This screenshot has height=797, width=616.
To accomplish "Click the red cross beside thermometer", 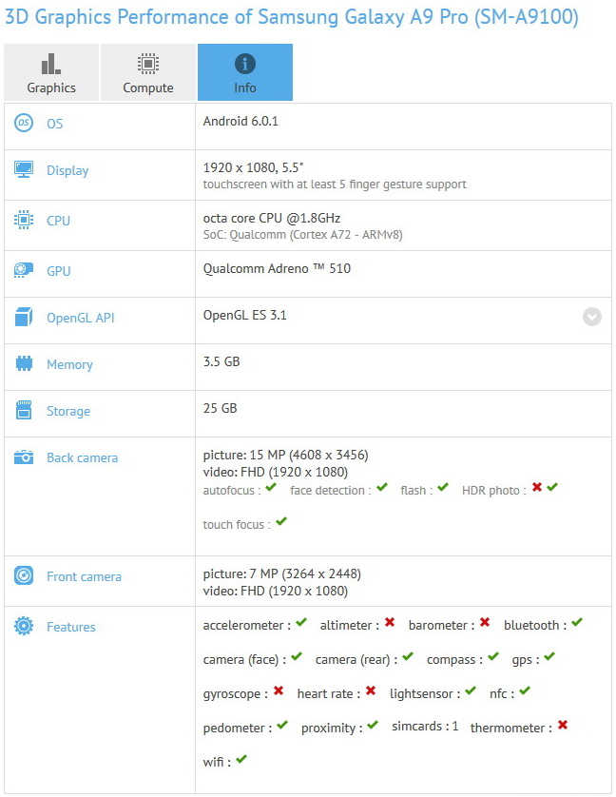I will tap(563, 726).
